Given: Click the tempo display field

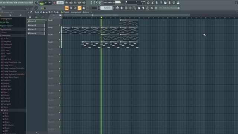Looking at the screenshot, I should (x=60, y=3).
